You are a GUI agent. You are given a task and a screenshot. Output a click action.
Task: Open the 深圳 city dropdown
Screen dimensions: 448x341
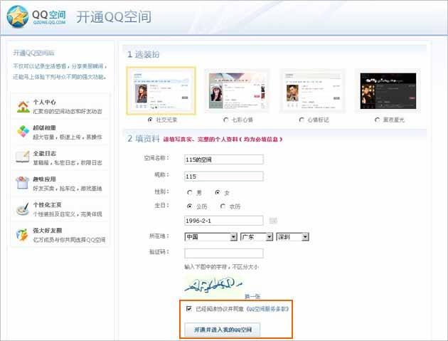293,236
